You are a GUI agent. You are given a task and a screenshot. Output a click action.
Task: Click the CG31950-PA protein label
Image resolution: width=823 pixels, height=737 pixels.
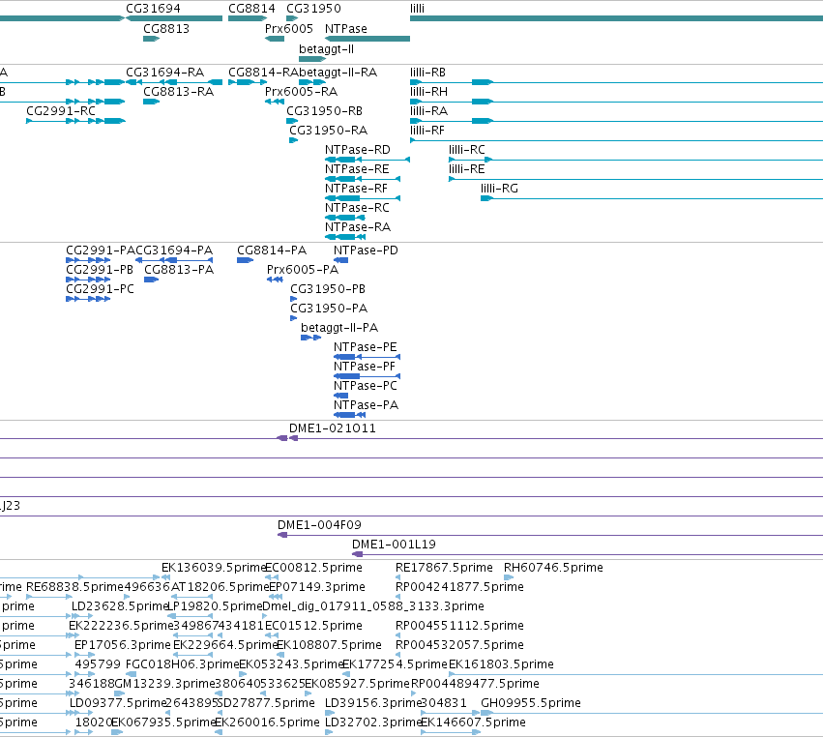pyautogui.click(x=329, y=309)
